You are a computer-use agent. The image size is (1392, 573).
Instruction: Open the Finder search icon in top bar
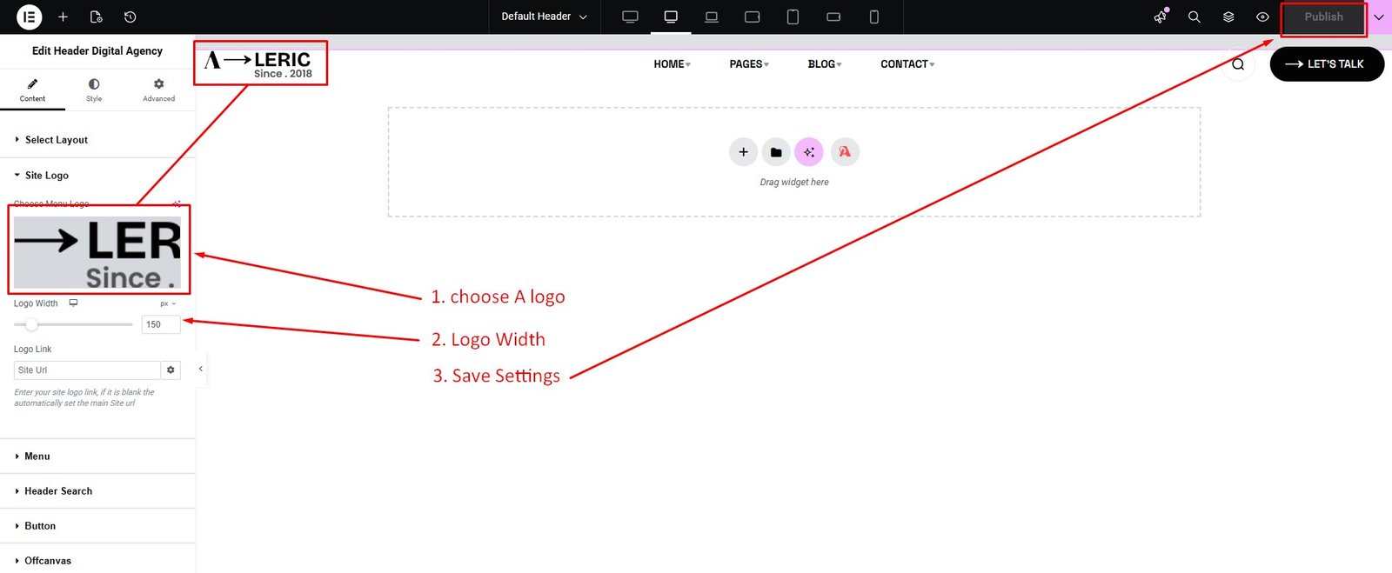[x=1194, y=17]
